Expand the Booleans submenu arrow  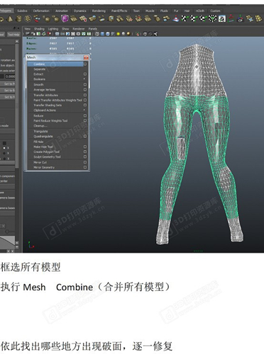[84, 79]
